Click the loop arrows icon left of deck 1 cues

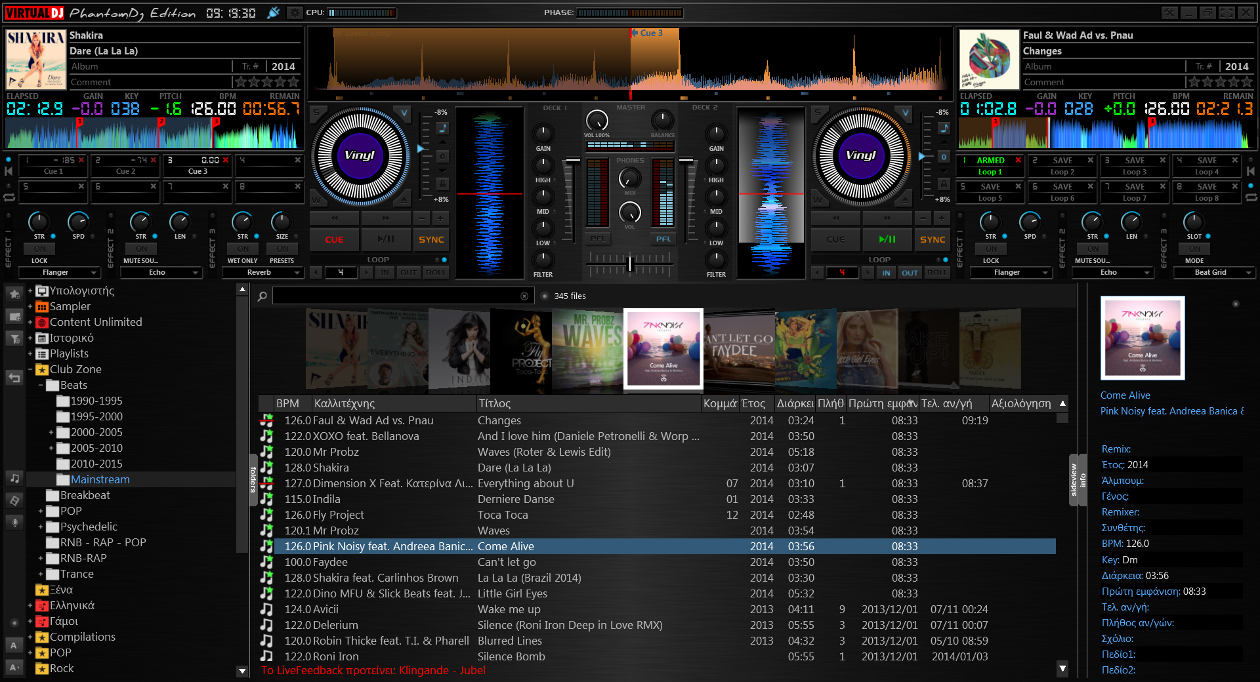coord(9,197)
